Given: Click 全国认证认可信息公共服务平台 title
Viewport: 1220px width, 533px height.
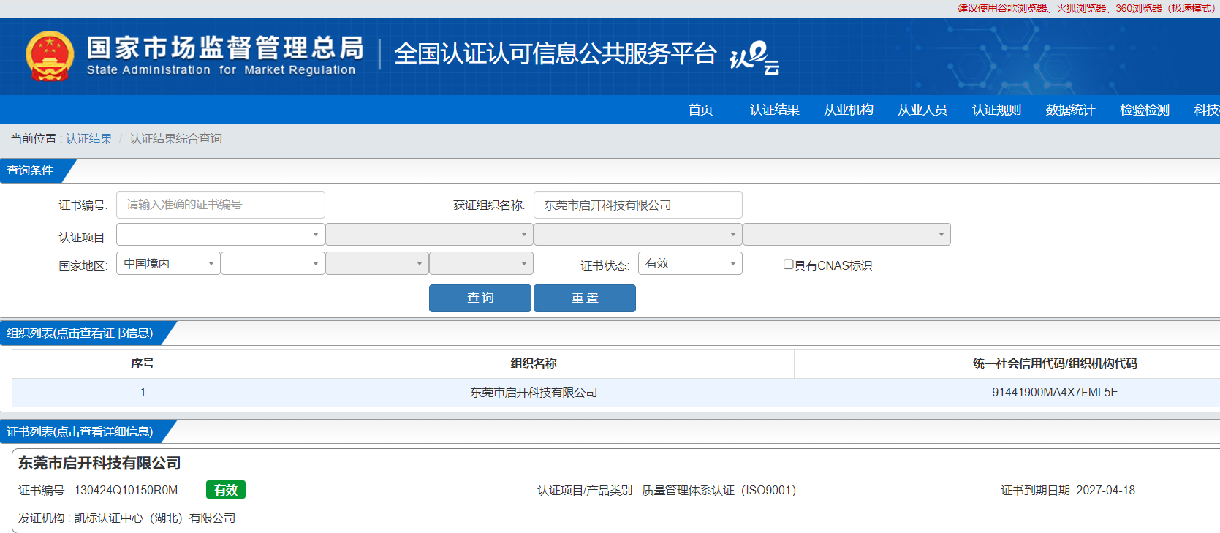Looking at the screenshot, I should 555,54.
